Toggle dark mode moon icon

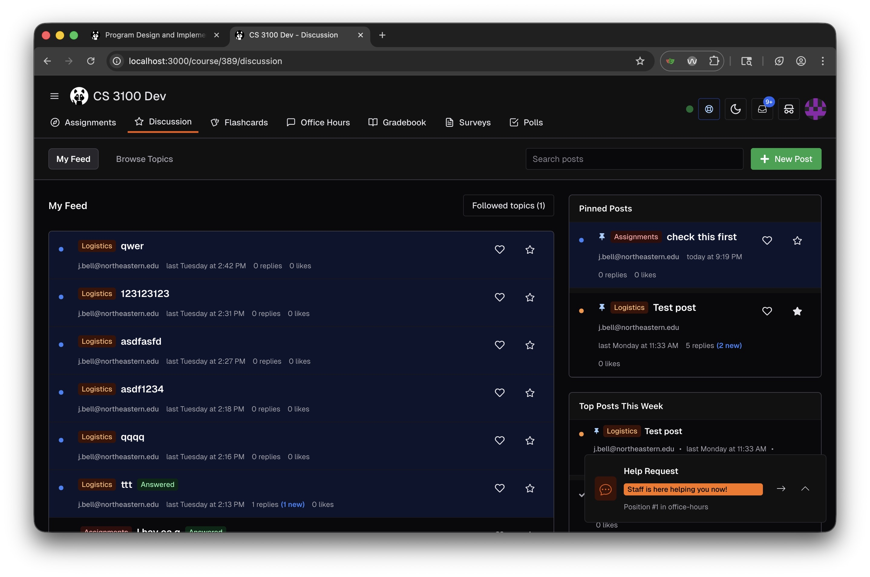click(x=735, y=109)
